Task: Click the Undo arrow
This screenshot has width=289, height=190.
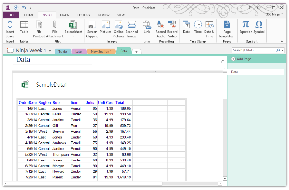Action: 24,8
